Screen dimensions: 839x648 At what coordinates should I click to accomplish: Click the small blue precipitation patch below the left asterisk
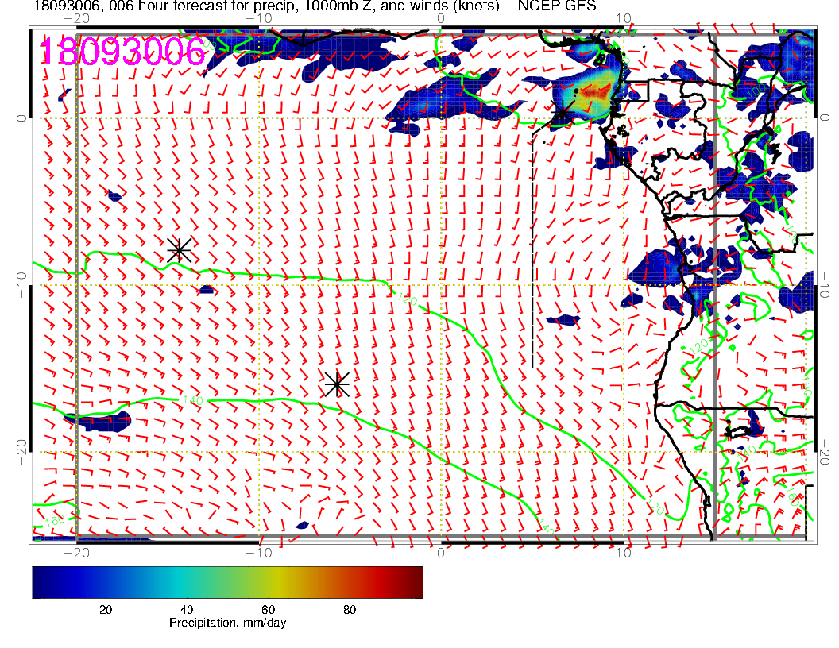pos(207,290)
